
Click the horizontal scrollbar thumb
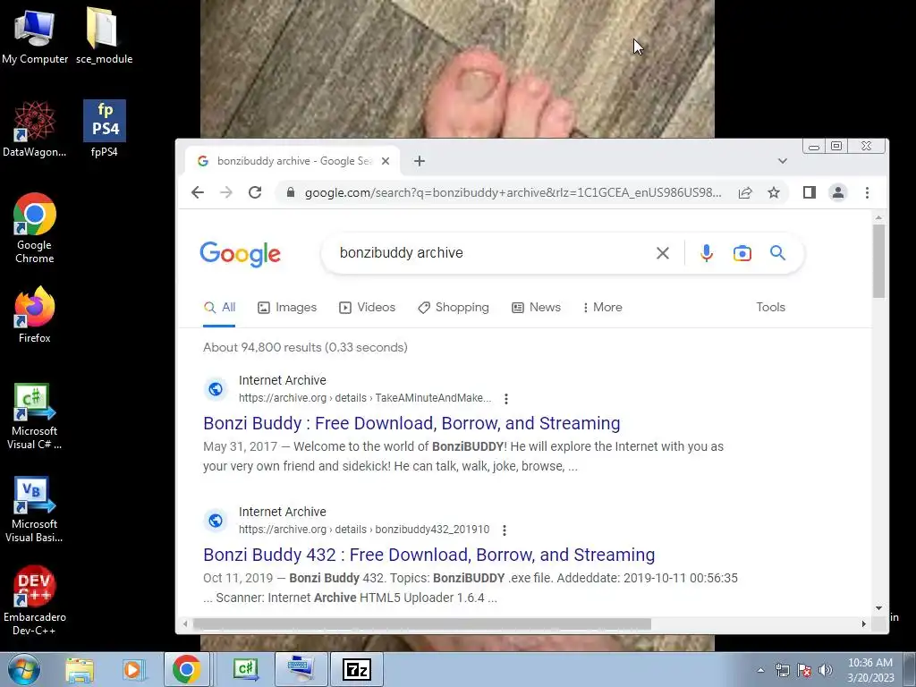pos(422,623)
